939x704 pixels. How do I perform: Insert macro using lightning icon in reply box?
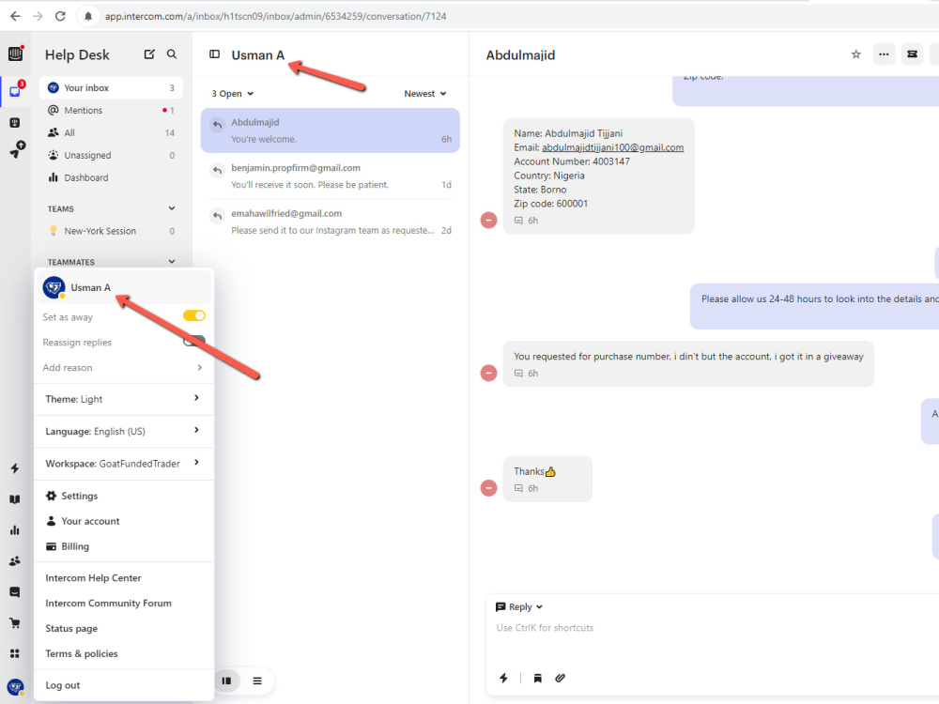(503, 679)
